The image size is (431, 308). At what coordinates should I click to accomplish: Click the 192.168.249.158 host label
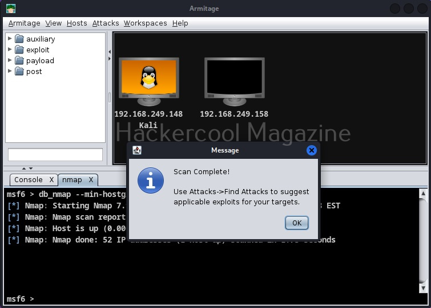tap(234, 114)
